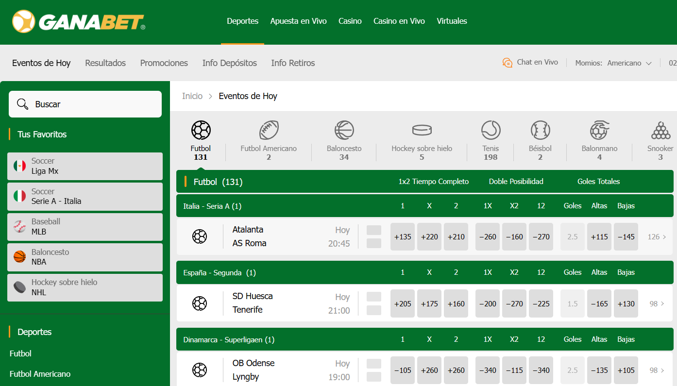Open the Virtuales tab
The image size is (677, 386).
coord(452,21)
